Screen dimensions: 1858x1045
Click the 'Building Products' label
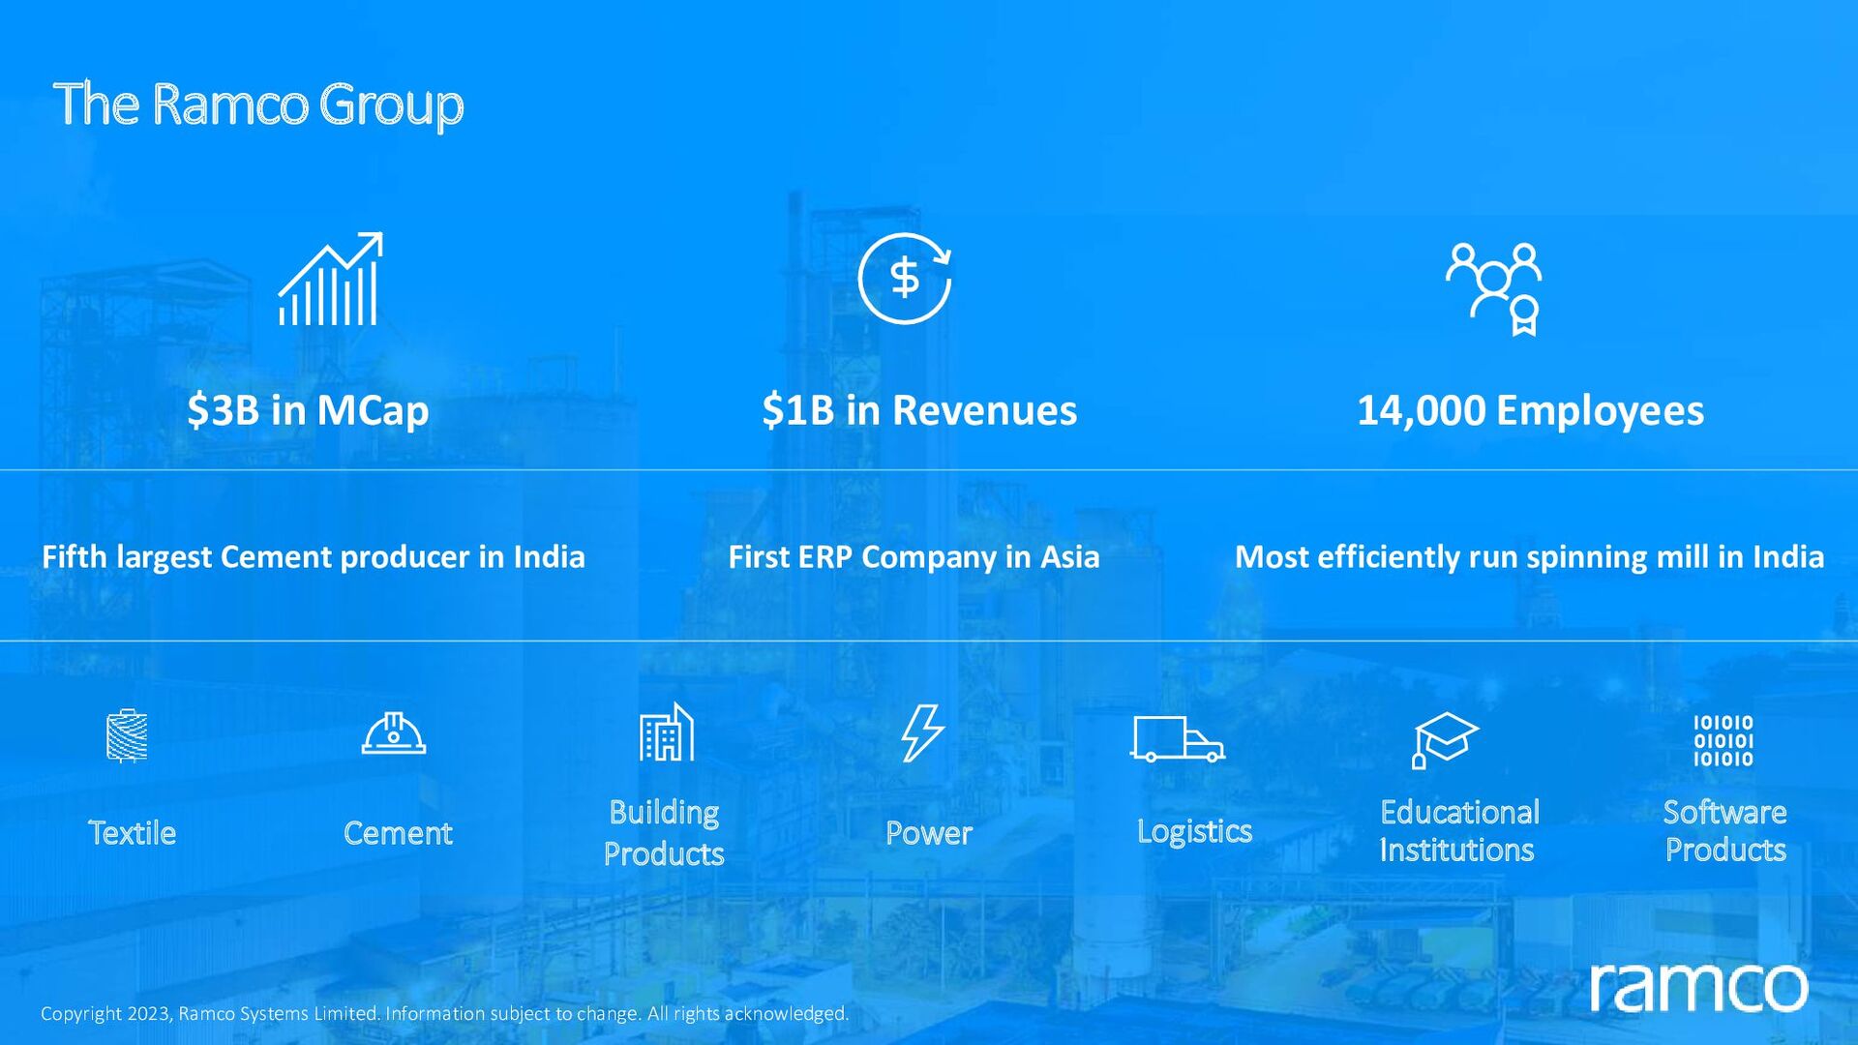pyautogui.click(x=664, y=832)
